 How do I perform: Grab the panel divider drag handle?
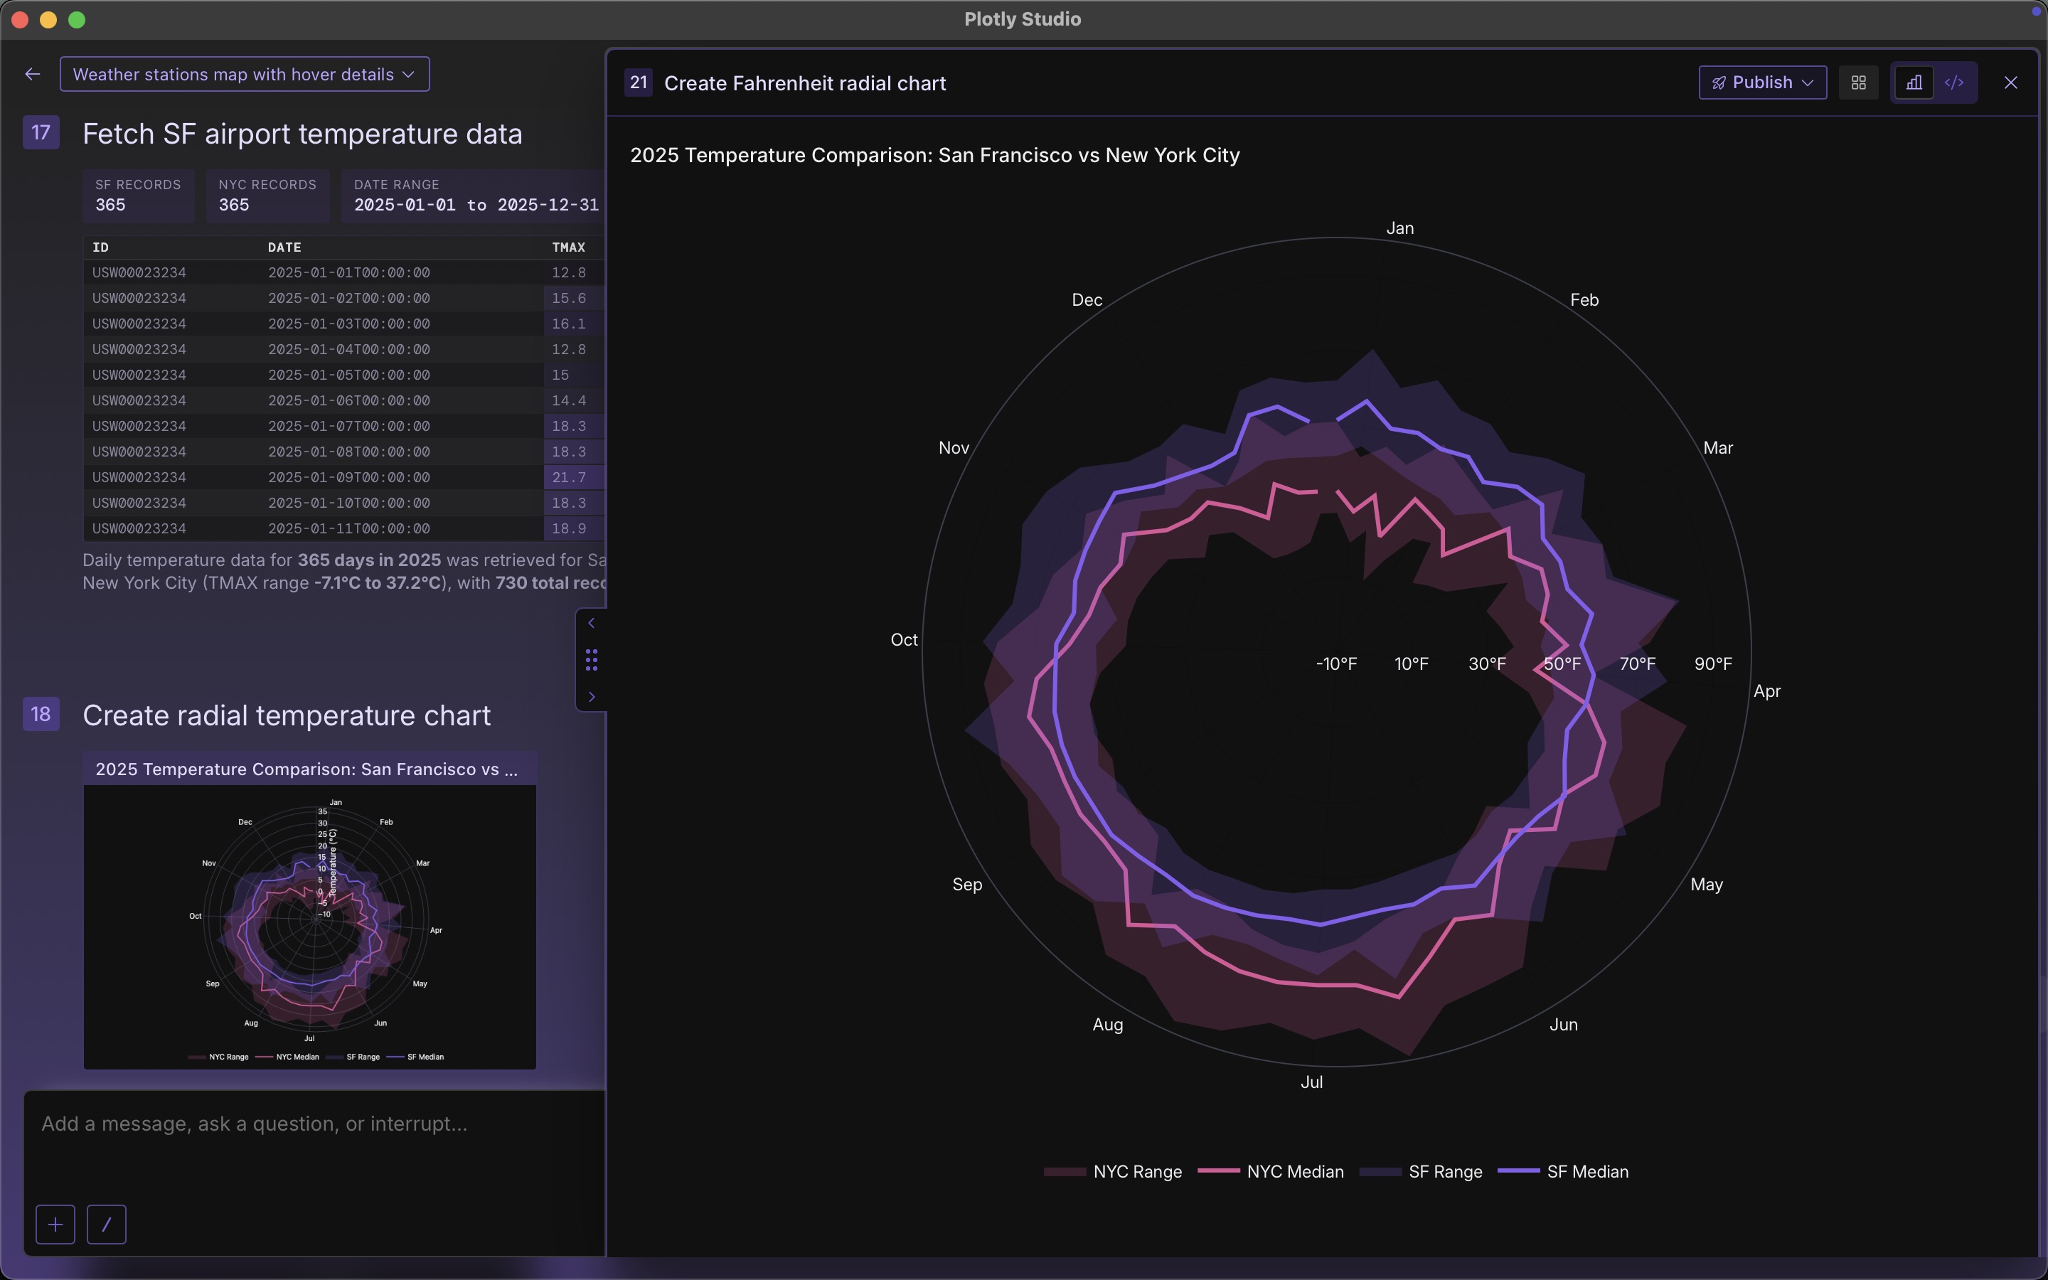tap(592, 659)
